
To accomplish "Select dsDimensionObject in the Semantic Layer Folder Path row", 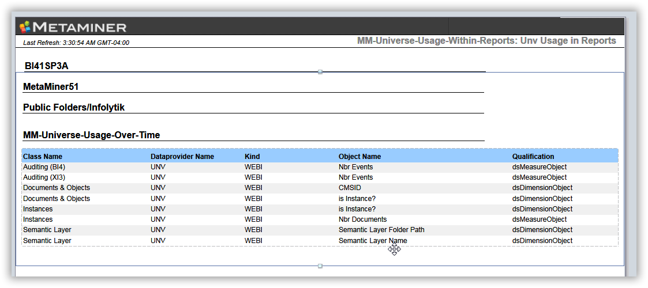I will (542, 230).
